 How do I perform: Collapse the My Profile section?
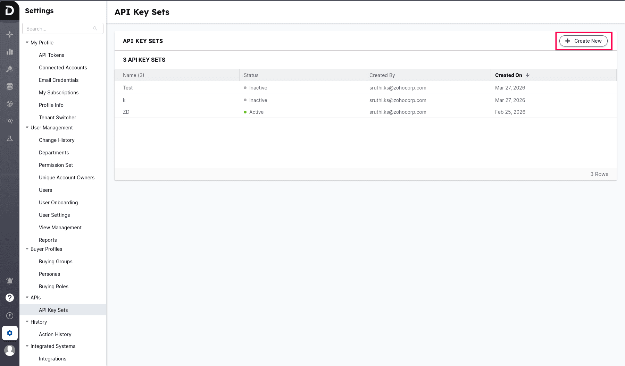coord(27,42)
